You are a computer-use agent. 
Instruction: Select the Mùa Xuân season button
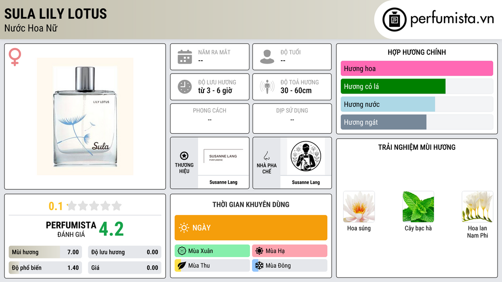click(x=212, y=251)
